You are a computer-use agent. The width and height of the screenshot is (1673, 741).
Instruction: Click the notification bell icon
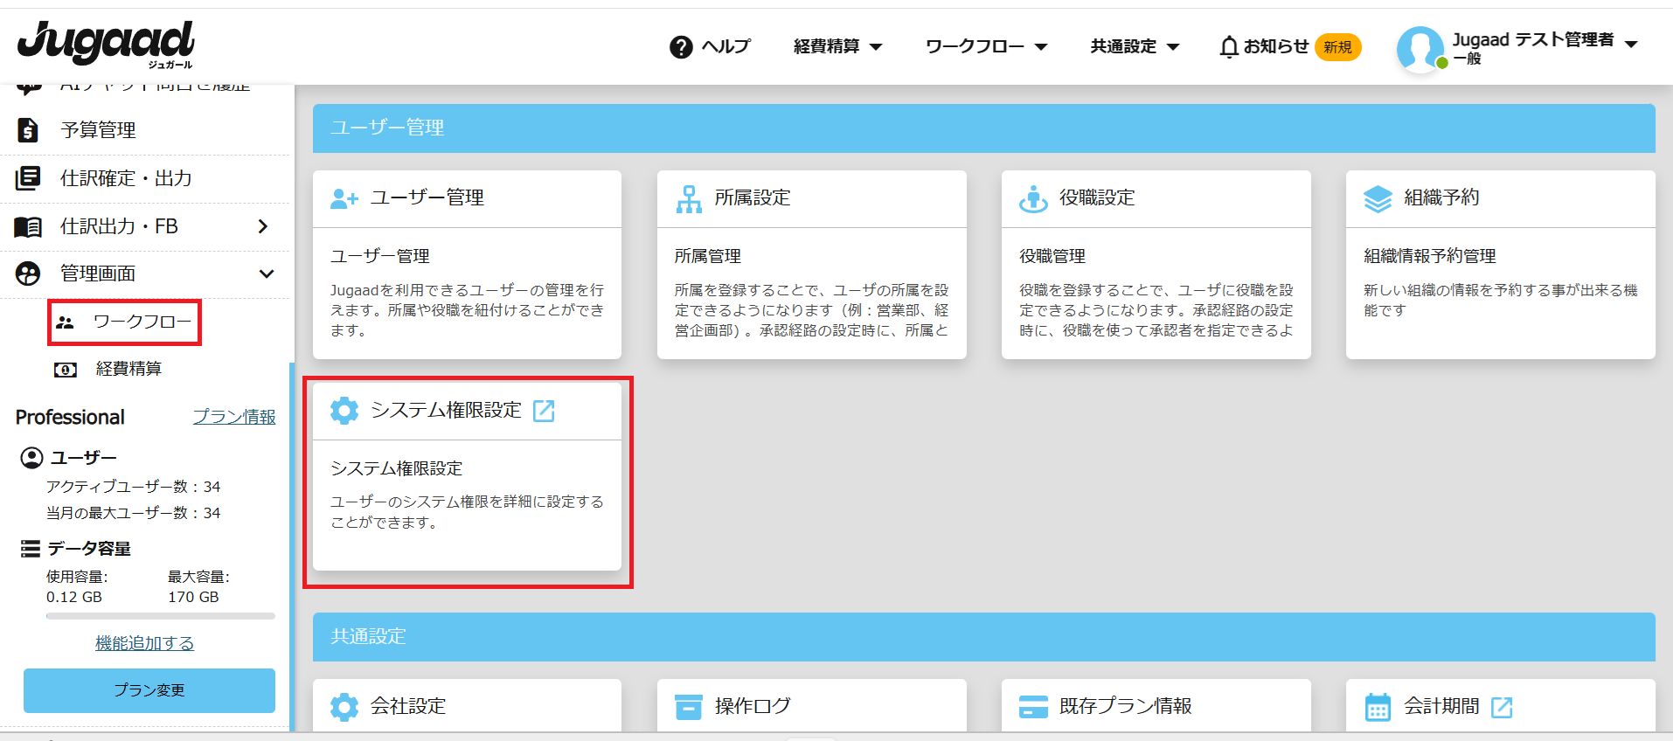(1229, 47)
